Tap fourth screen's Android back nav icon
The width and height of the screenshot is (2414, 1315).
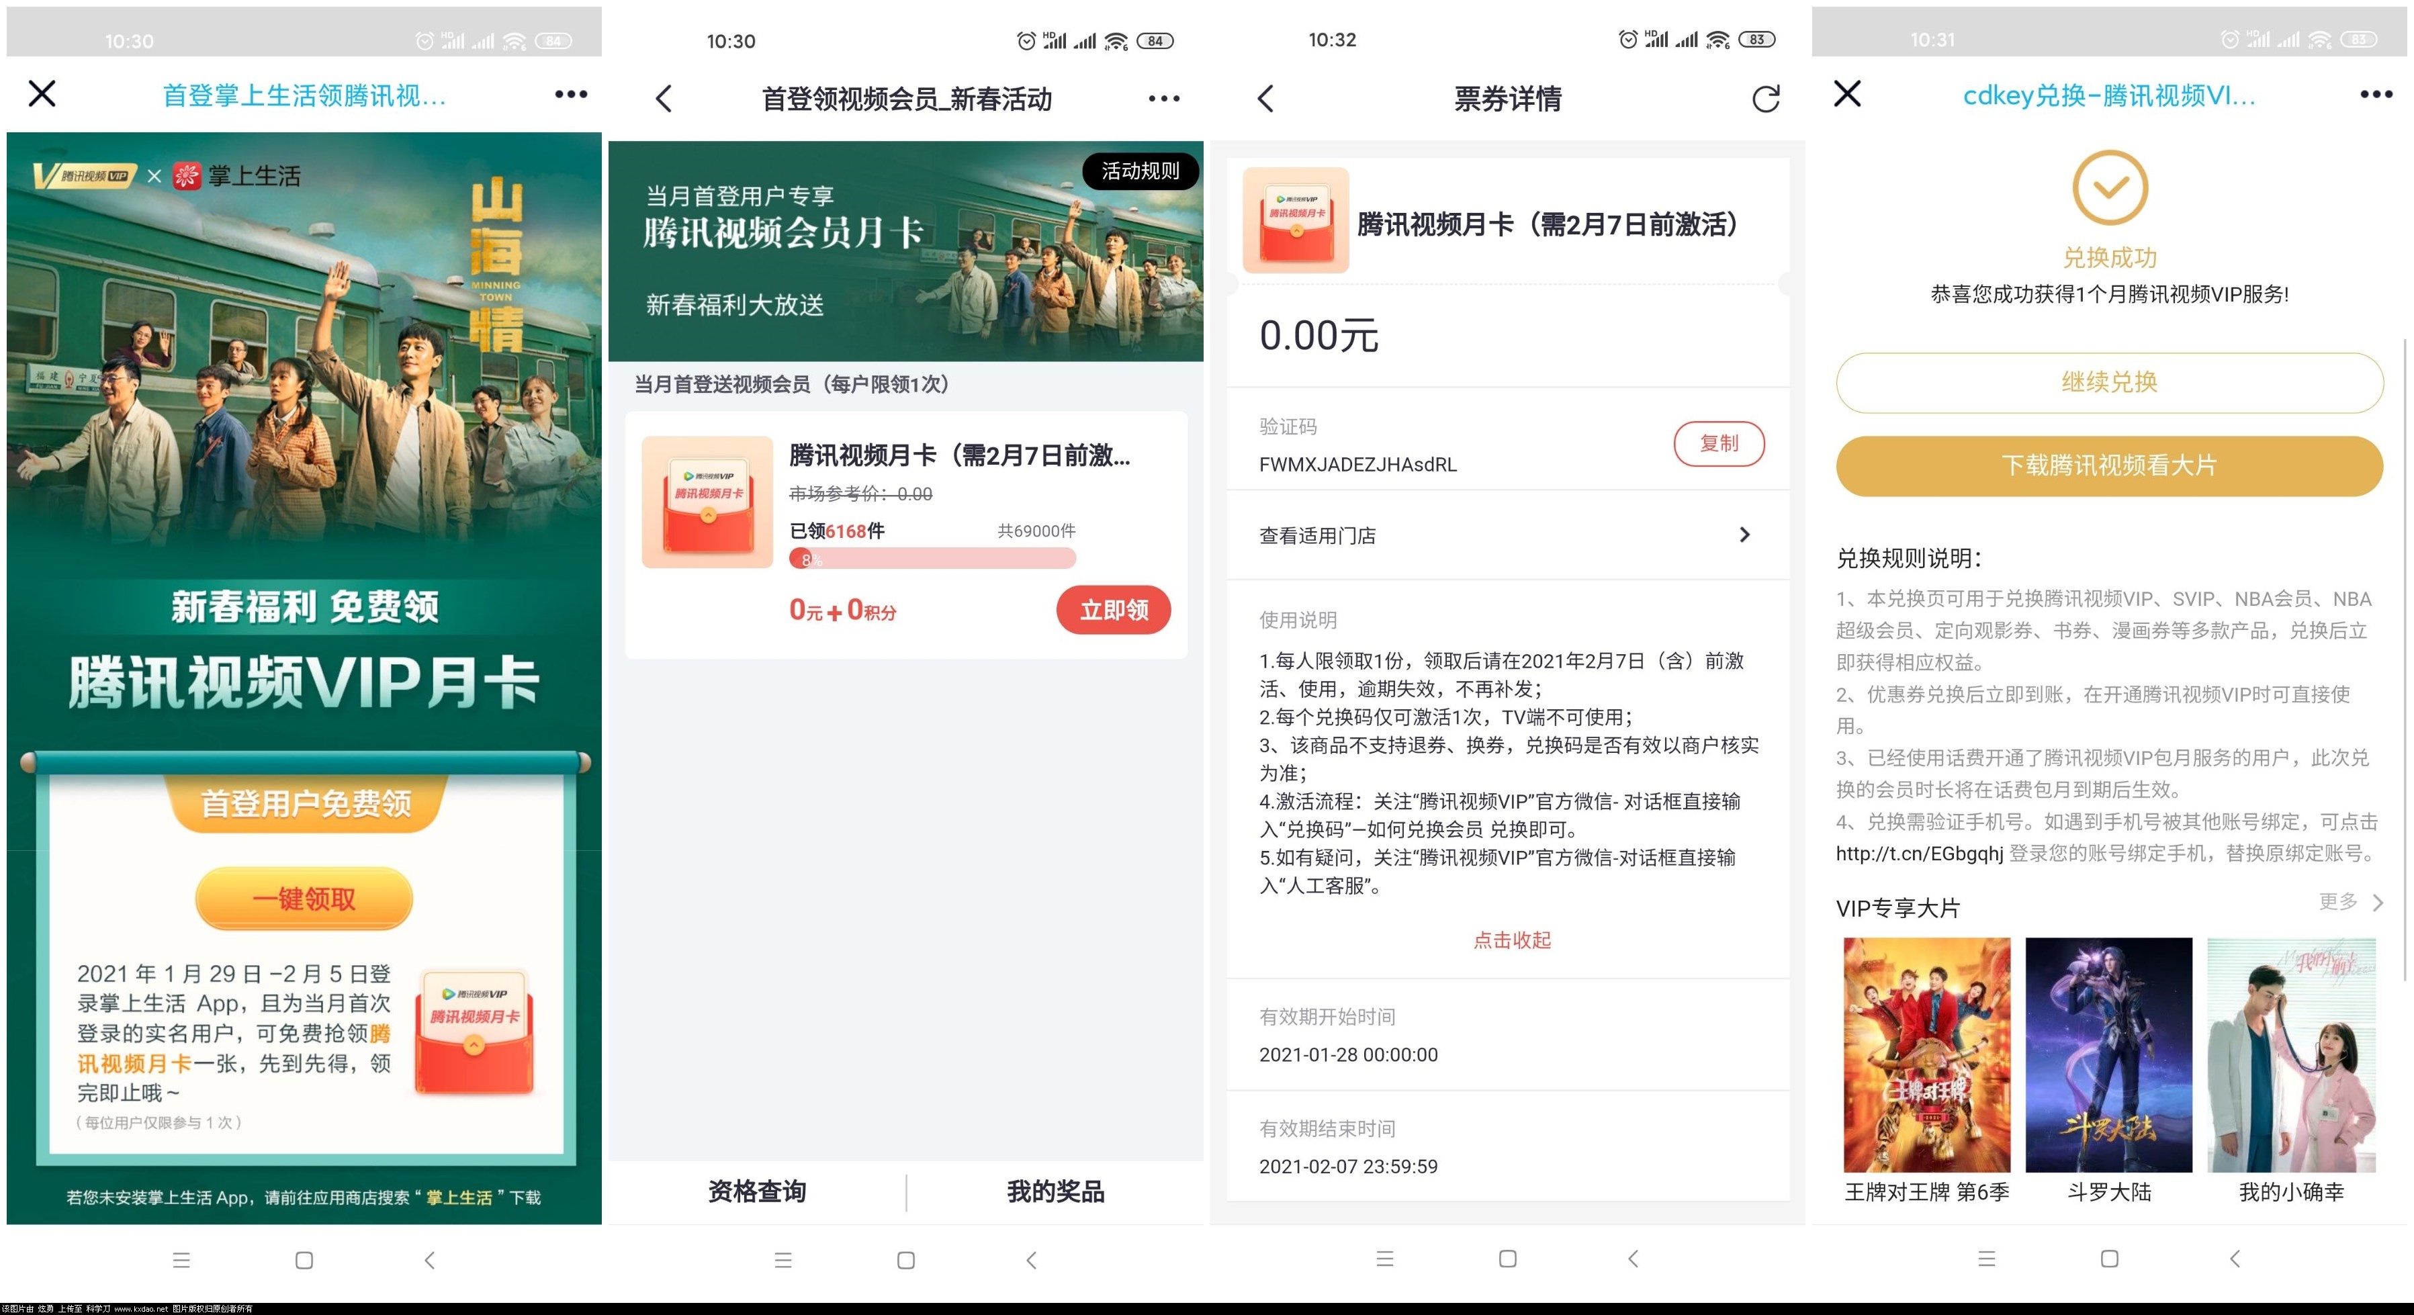[2234, 1259]
